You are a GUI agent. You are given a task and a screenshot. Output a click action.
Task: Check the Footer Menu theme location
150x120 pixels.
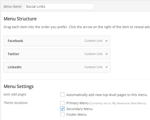(x=62, y=114)
